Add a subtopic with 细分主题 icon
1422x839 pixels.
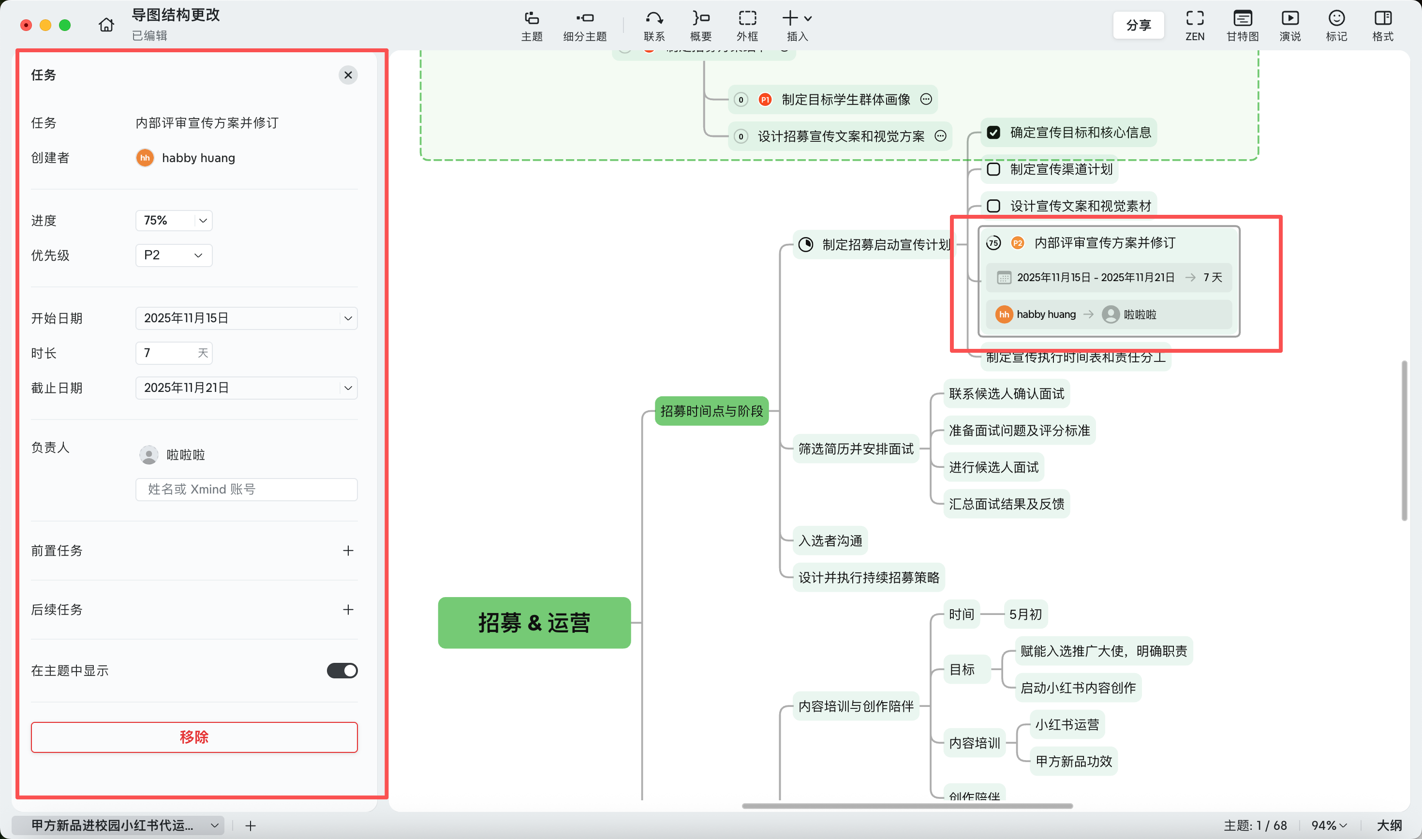click(584, 19)
